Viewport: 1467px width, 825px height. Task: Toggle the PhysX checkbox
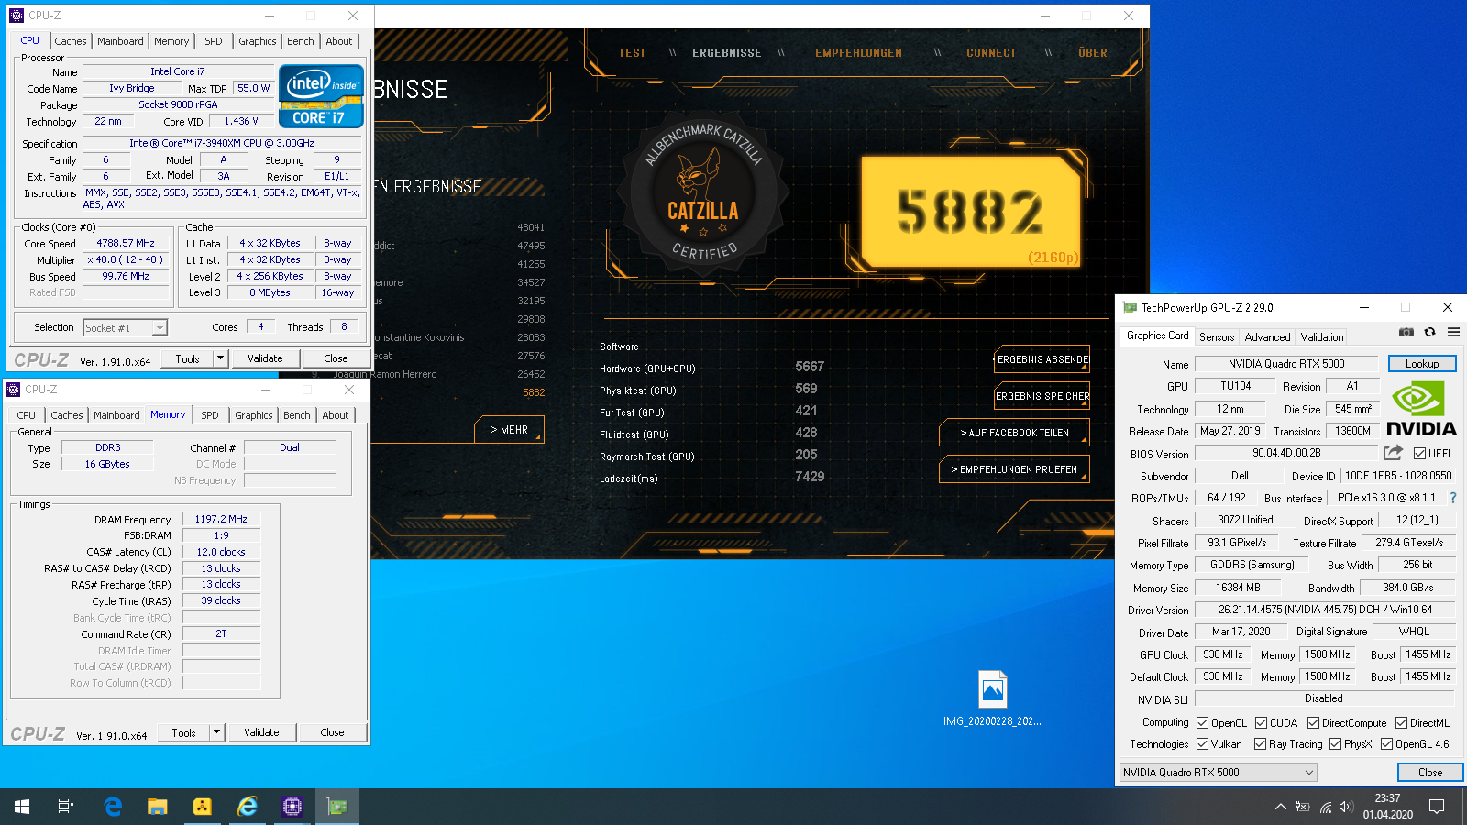coord(1335,744)
